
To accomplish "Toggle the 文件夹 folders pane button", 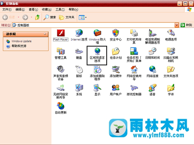I will pyautogui.click(x=67, y=17).
